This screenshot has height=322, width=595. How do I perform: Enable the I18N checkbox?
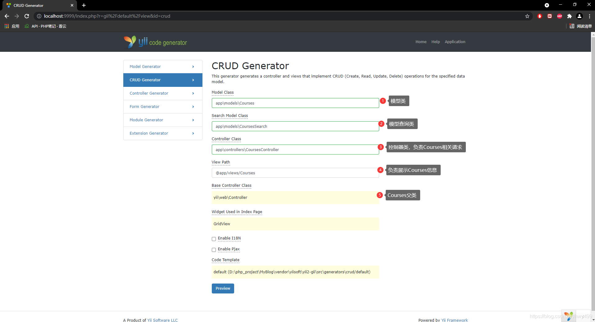[x=214, y=239]
